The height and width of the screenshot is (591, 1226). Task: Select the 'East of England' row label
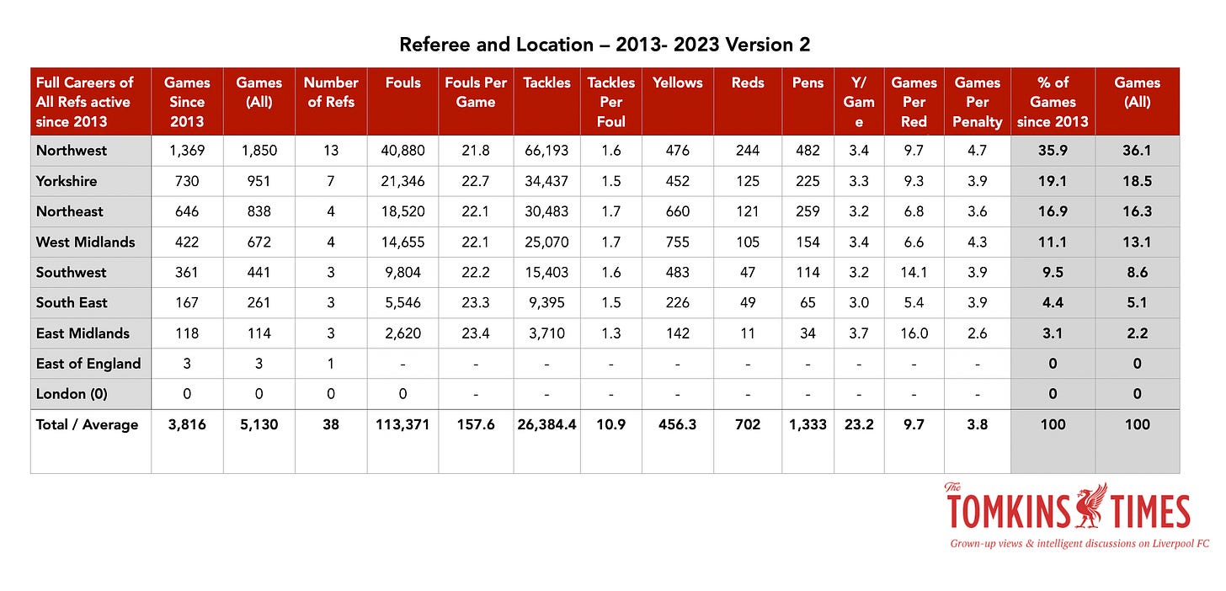pyautogui.click(x=88, y=364)
